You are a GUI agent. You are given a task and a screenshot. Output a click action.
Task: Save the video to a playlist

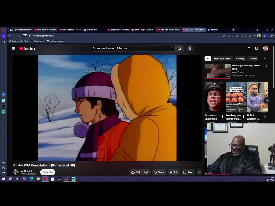coord(188,172)
